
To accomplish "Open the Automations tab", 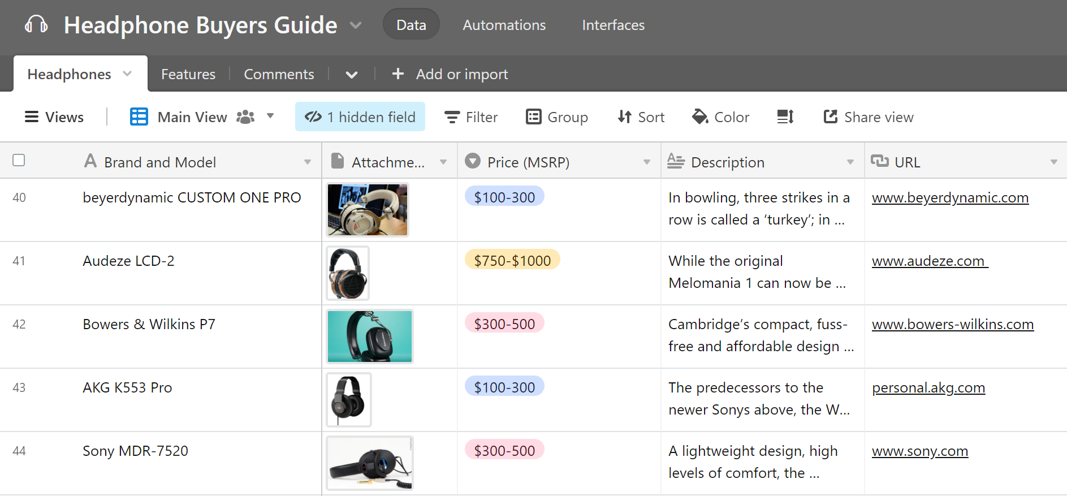I will tap(504, 25).
